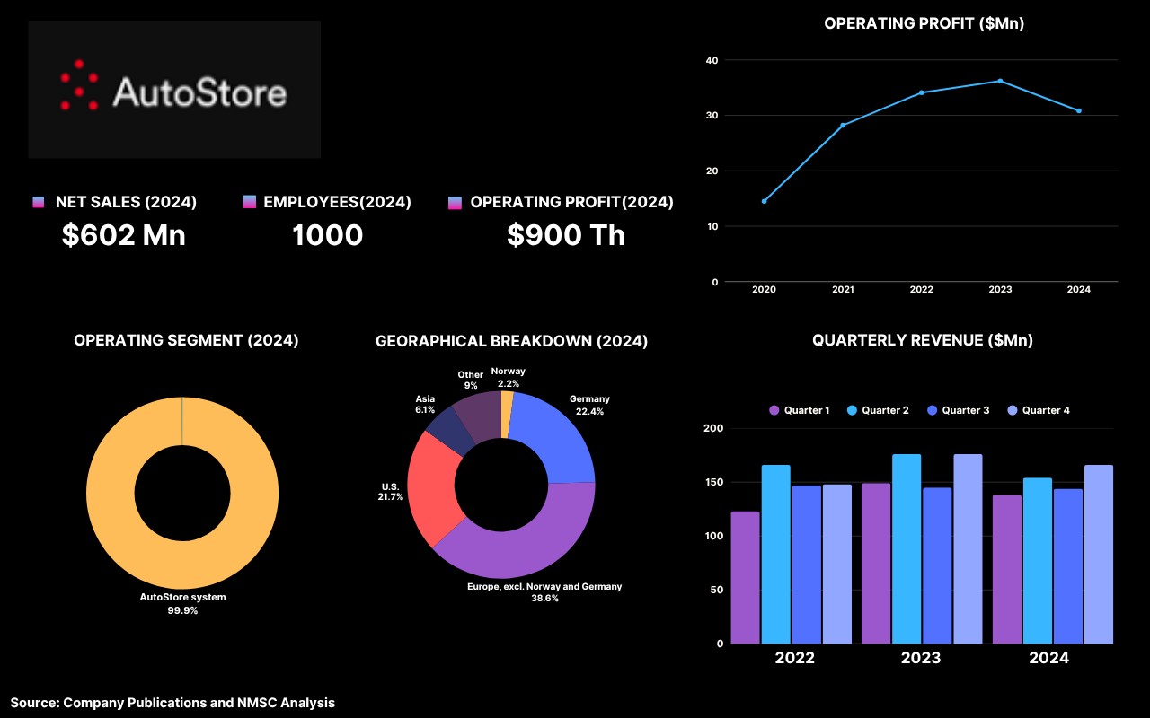Click the 2023 Quarter 1 bar
The height and width of the screenshot is (718, 1150).
coord(876,564)
